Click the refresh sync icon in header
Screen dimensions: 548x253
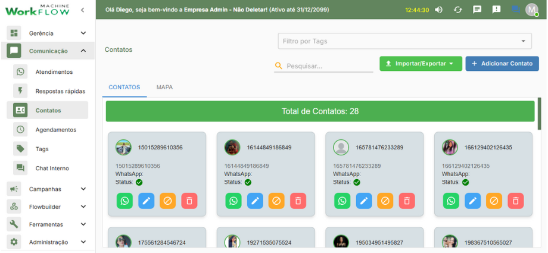pyautogui.click(x=457, y=10)
